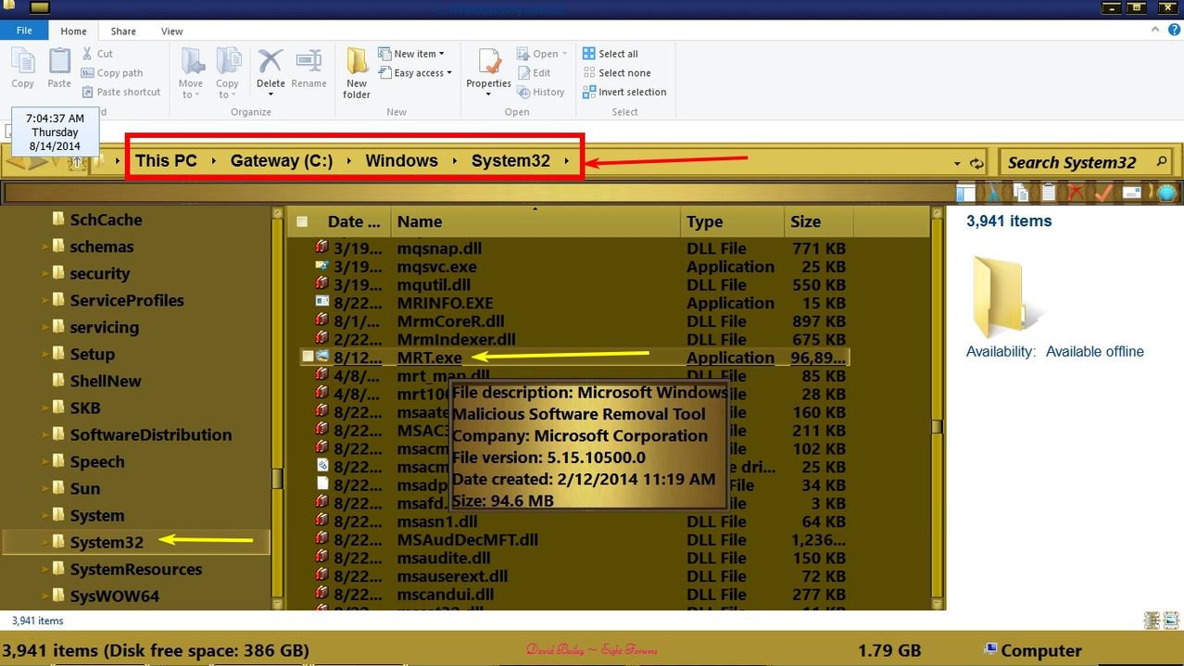Open the address bar history dropdown
This screenshot has height=666, width=1184.
point(957,164)
